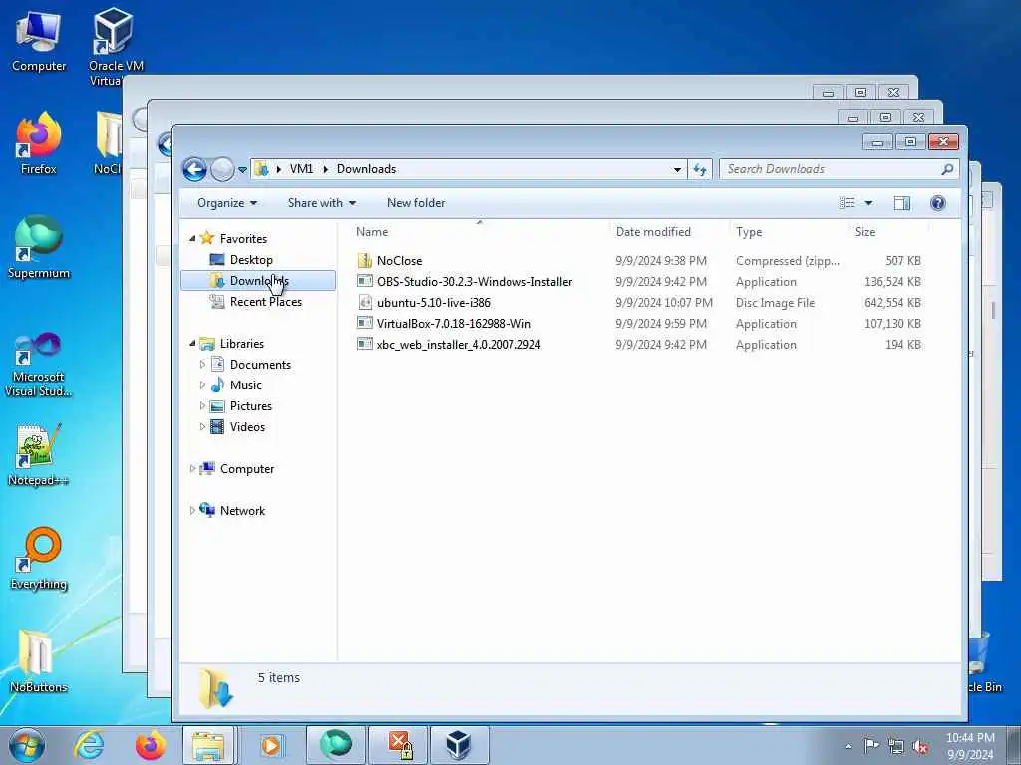Open Action Center flag in tray
The height and width of the screenshot is (765, 1021).
point(871,745)
